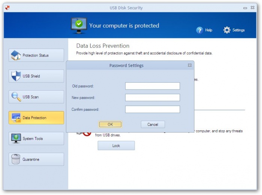
Task: Click the Data Loss Prevention heading
Action: tap(103, 46)
